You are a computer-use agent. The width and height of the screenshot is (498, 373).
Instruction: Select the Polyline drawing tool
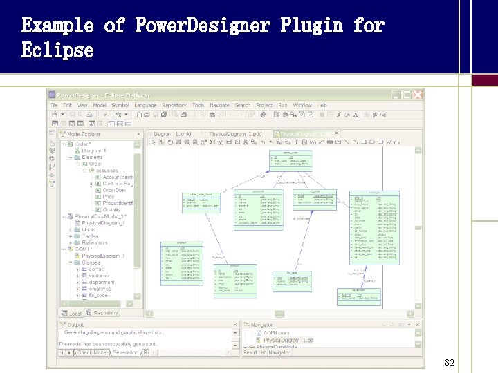point(389,142)
